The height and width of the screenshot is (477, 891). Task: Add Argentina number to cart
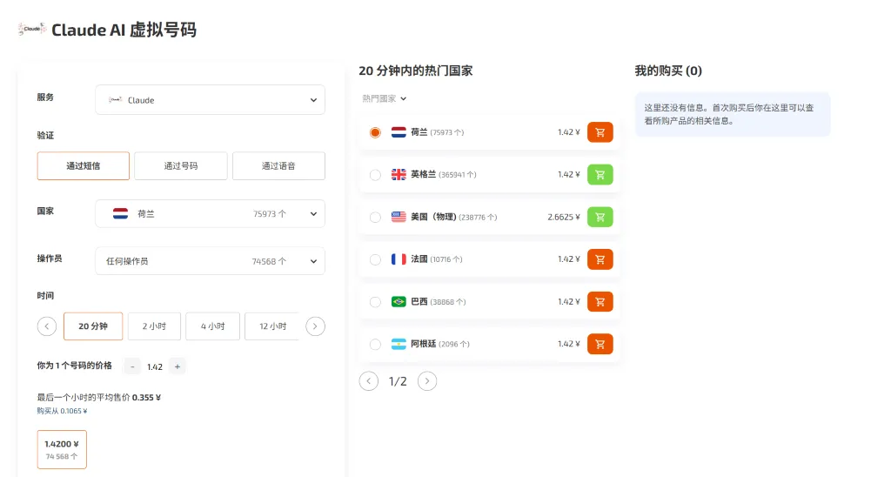(x=600, y=344)
